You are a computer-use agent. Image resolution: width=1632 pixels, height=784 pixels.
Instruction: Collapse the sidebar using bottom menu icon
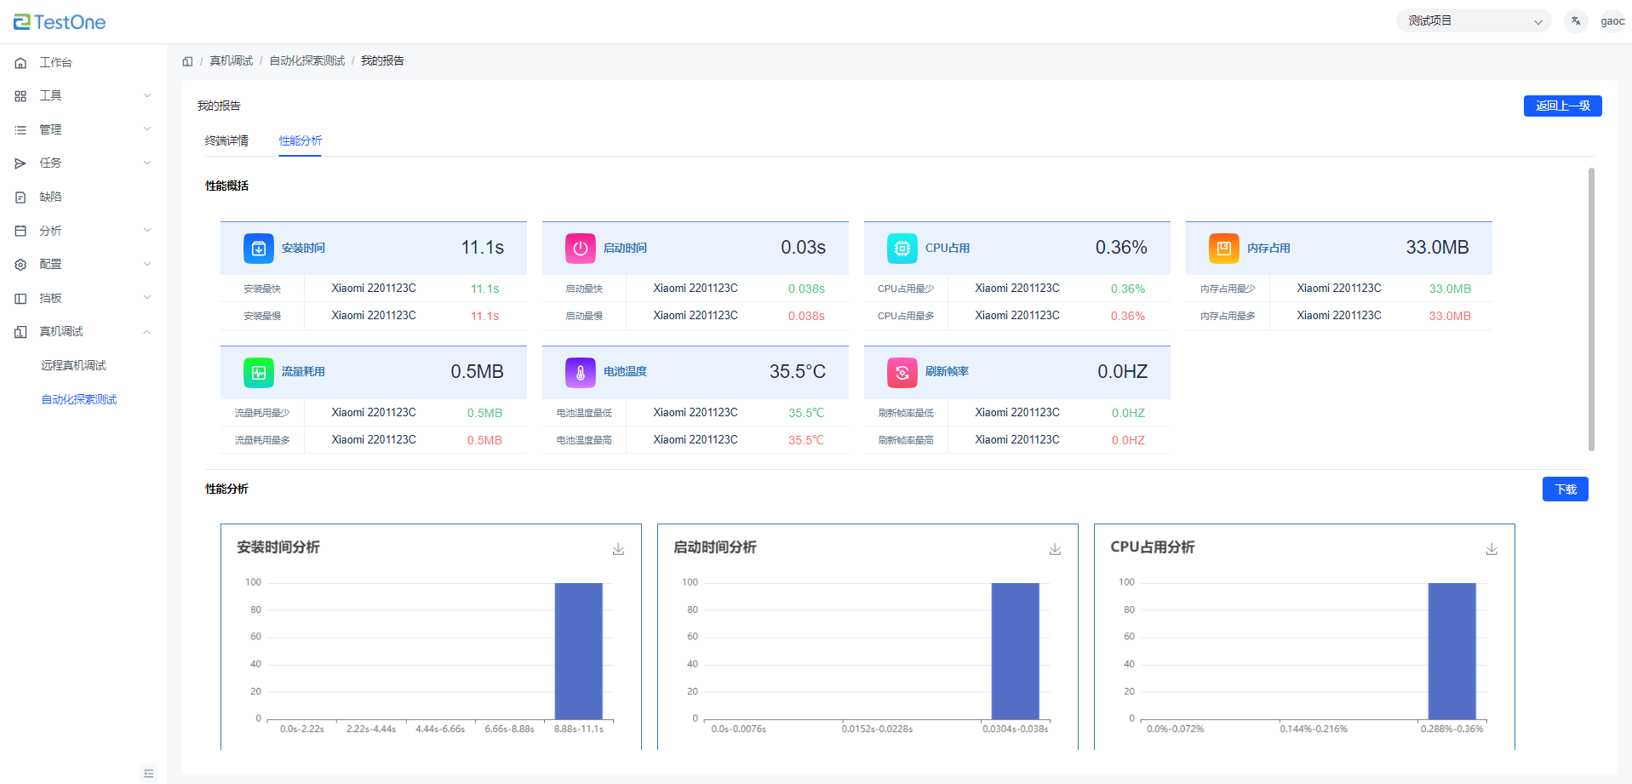point(149,773)
